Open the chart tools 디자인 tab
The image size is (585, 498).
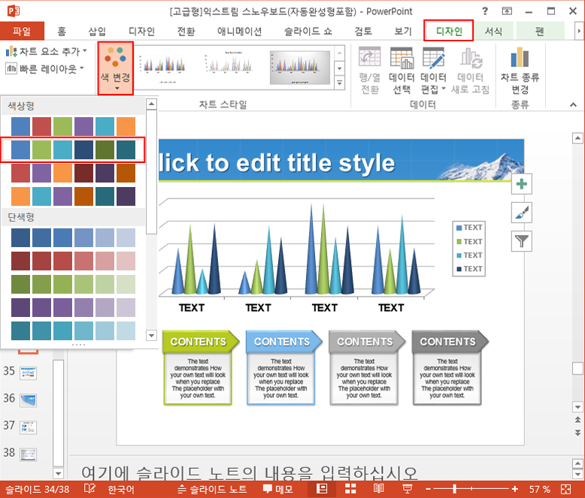449,31
